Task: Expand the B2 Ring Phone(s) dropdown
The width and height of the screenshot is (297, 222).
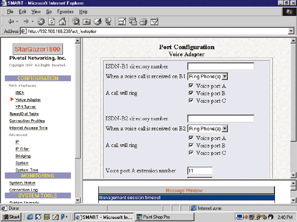Action: click(225, 128)
